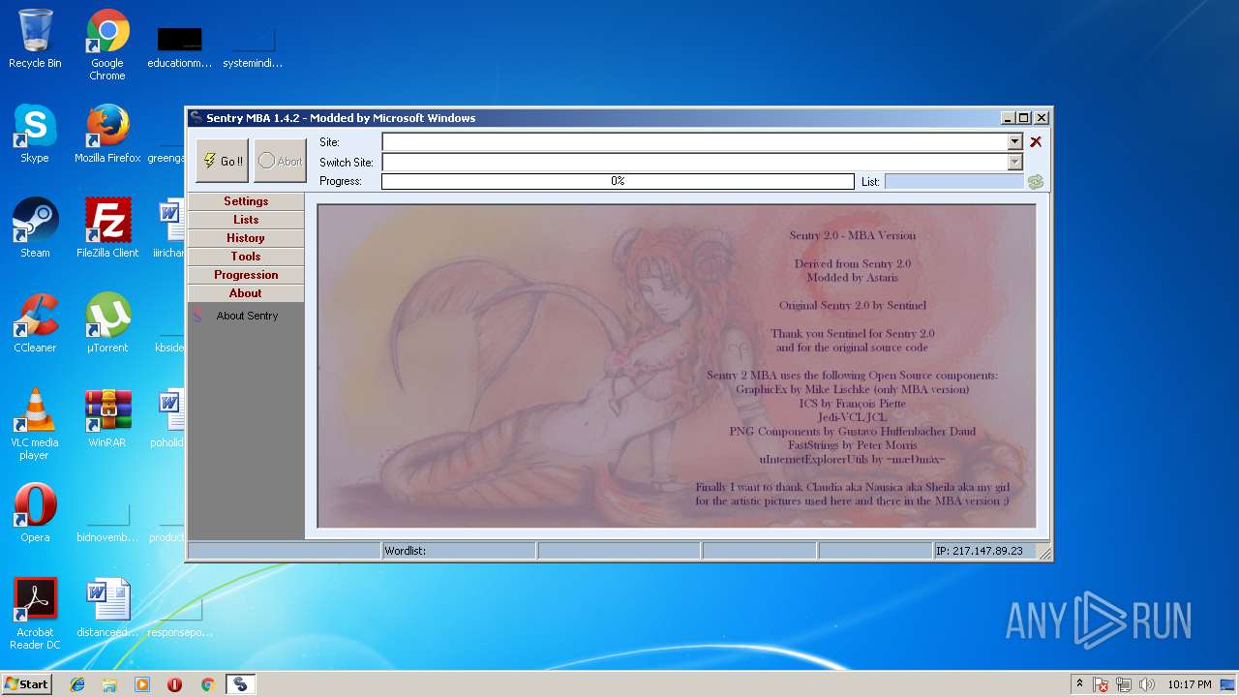Select the systemindi desktop file
The width and height of the screenshot is (1239, 697).
[x=253, y=48]
